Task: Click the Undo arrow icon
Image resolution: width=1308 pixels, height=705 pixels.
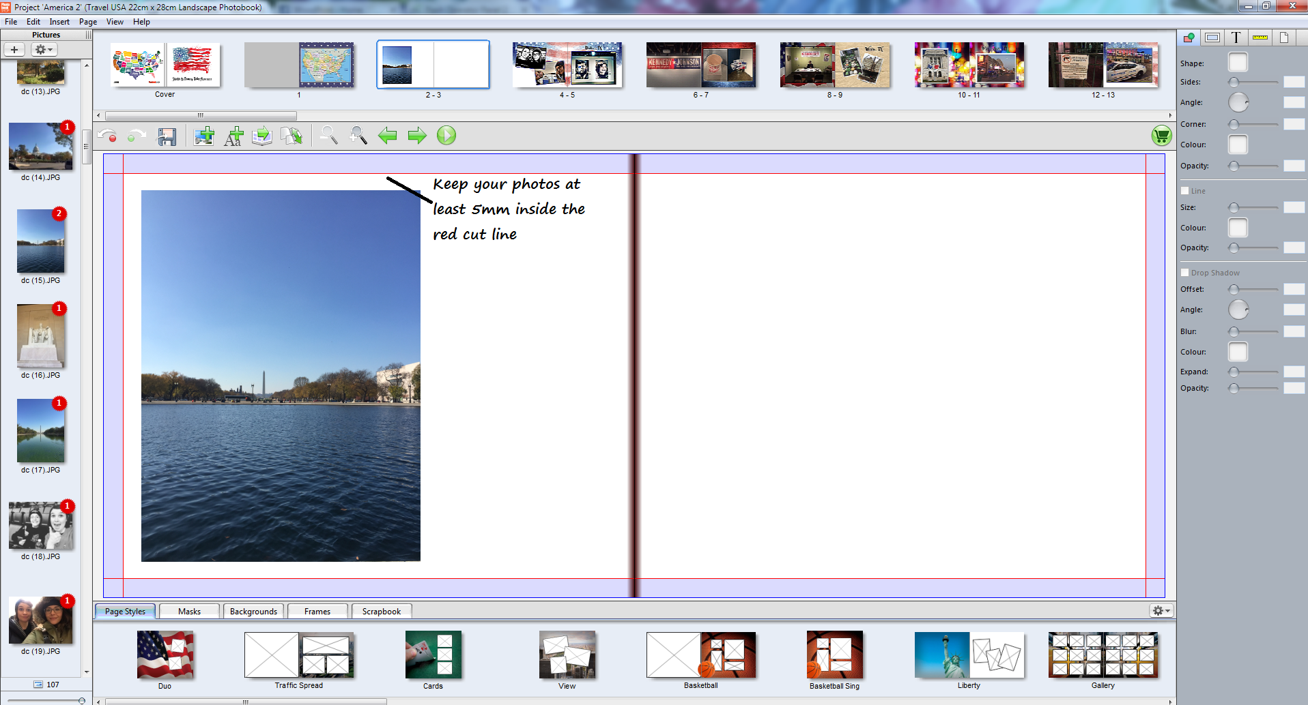Action: point(106,136)
